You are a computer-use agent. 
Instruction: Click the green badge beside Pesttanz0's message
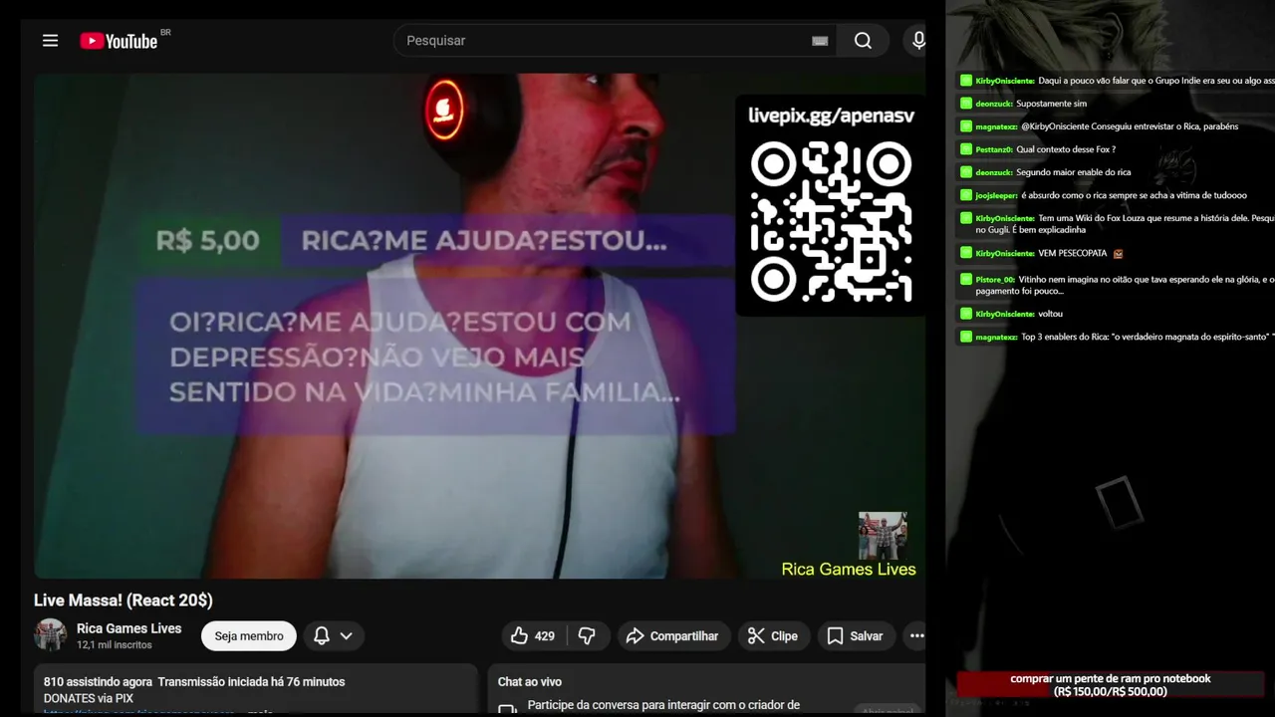965,149
